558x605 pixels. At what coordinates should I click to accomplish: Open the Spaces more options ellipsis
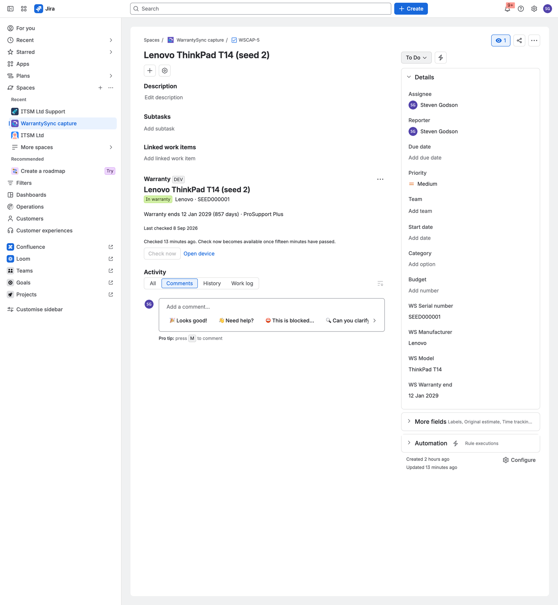111,88
